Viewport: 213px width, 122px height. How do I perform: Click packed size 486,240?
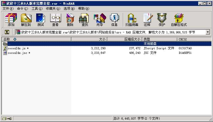135,53
